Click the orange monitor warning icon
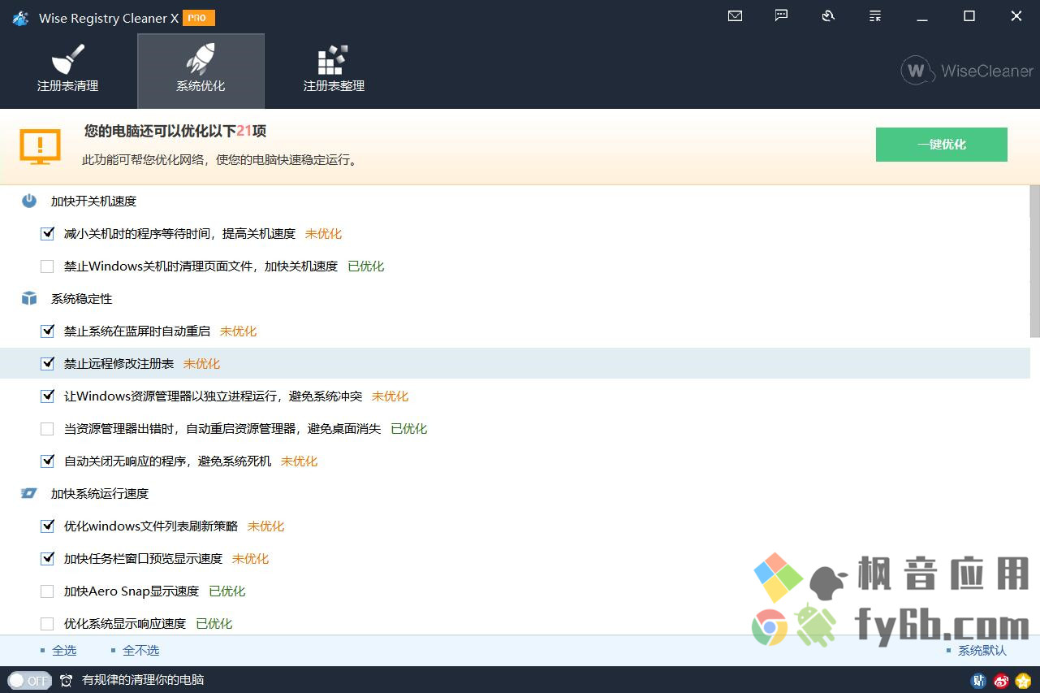This screenshot has height=693, width=1040. point(40,146)
